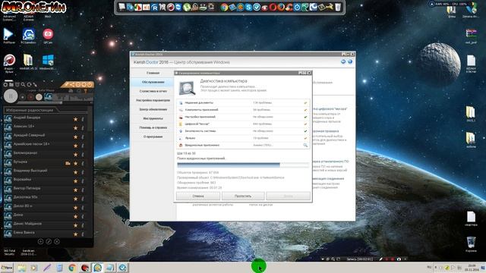This screenshot has height=273, width=486.
Task: Open the Обслуживание section in Kerish Doctor
Action: click(153, 82)
